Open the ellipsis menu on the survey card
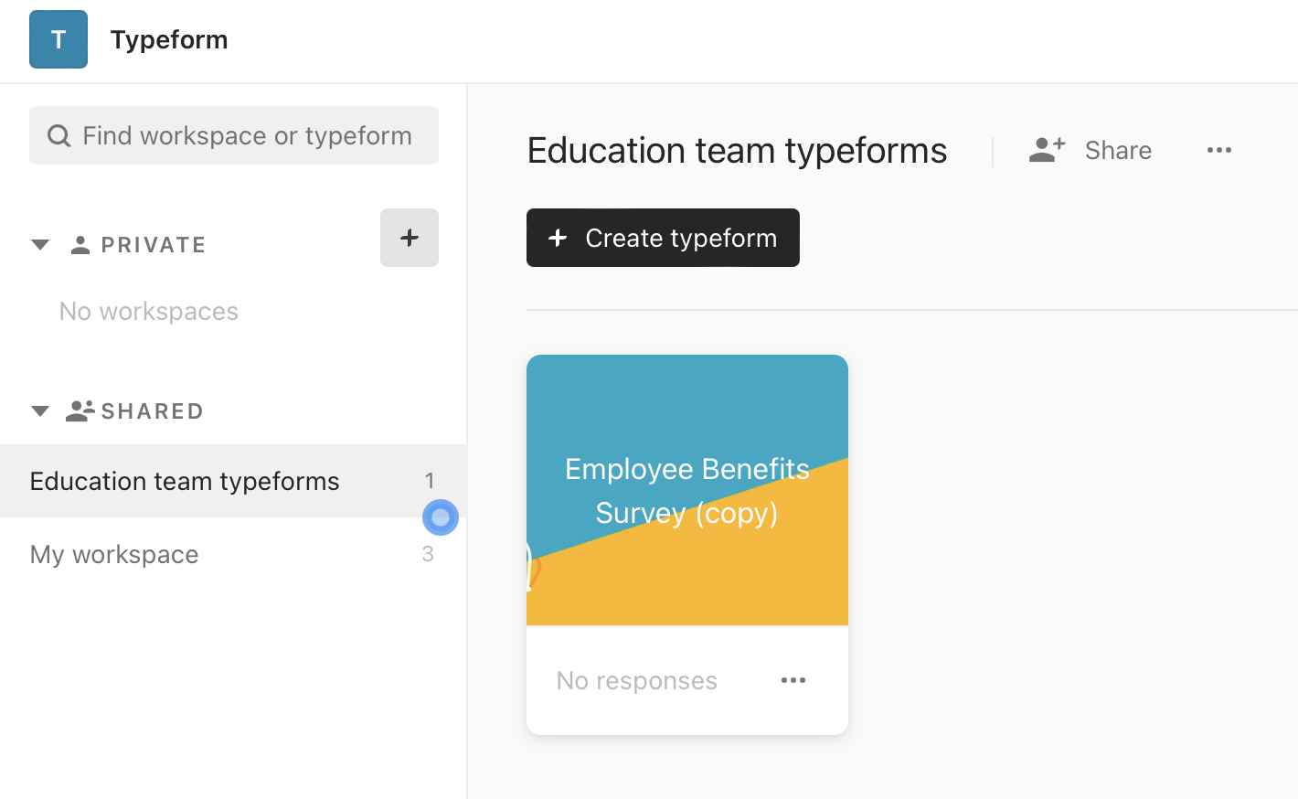This screenshot has width=1298, height=799. coord(793,680)
